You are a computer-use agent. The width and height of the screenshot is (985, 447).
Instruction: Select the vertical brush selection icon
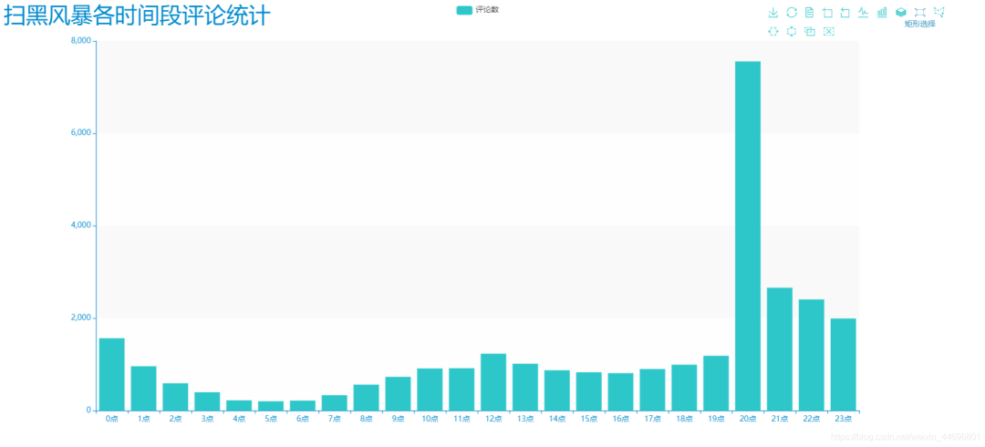point(792,31)
